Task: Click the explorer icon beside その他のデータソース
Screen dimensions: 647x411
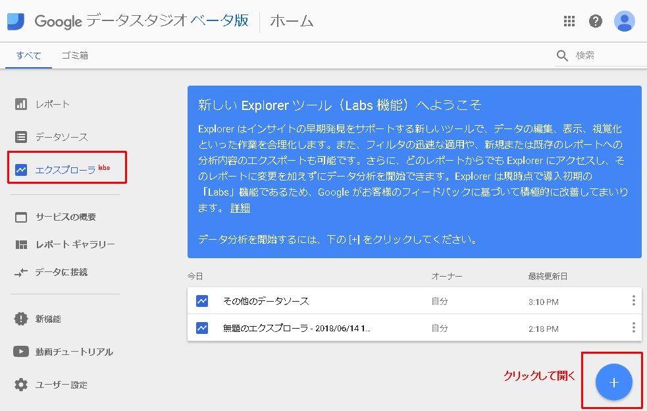Action: 202,301
